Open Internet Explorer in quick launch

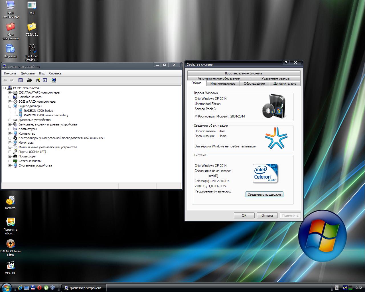click(20, 288)
